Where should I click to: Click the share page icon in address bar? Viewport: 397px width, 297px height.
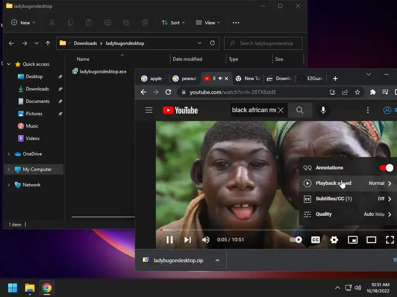(345, 92)
